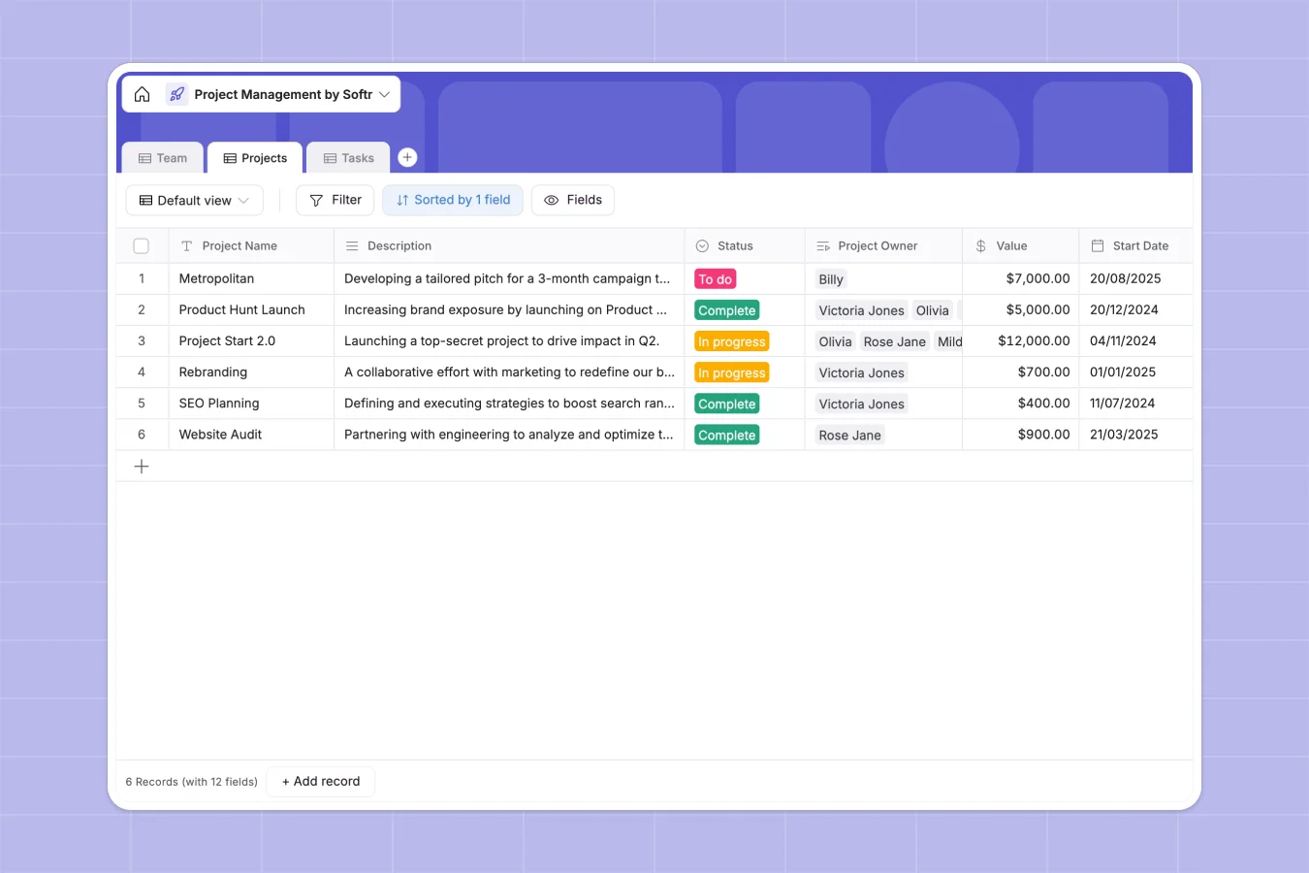1309x873 pixels.
Task: Click the plus icon to add a new table
Action: [407, 156]
